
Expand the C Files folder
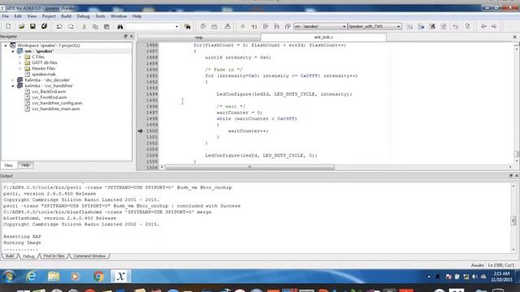pos(19,57)
